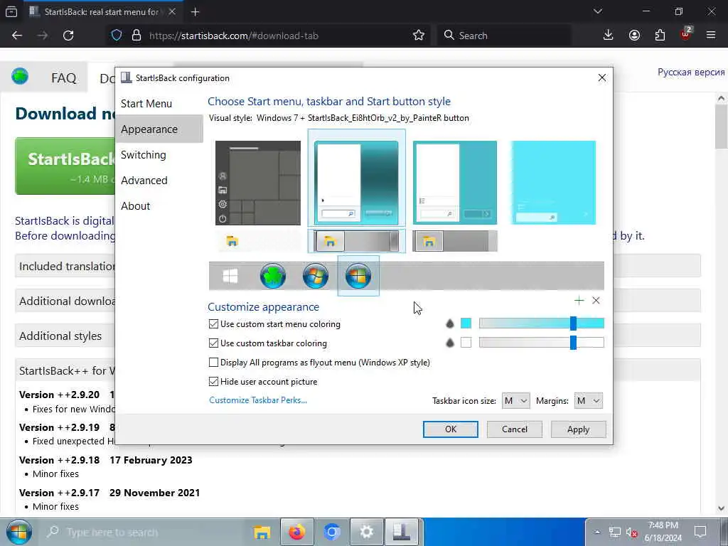Expand the Firefox tab list chevron
Image resolution: width=728 pixels, height=546 pixels.
coord(597,11)
